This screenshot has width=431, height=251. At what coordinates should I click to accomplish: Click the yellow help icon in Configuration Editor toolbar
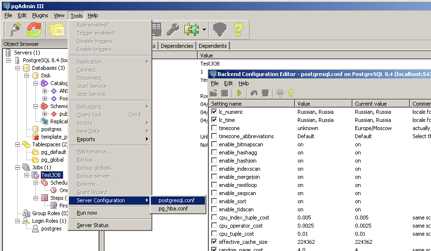291,93
